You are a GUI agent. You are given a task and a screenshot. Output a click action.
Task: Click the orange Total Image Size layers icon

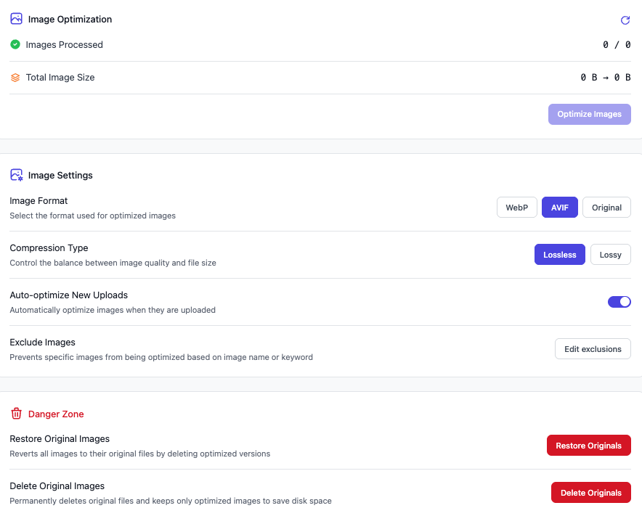tap(15, 78)
